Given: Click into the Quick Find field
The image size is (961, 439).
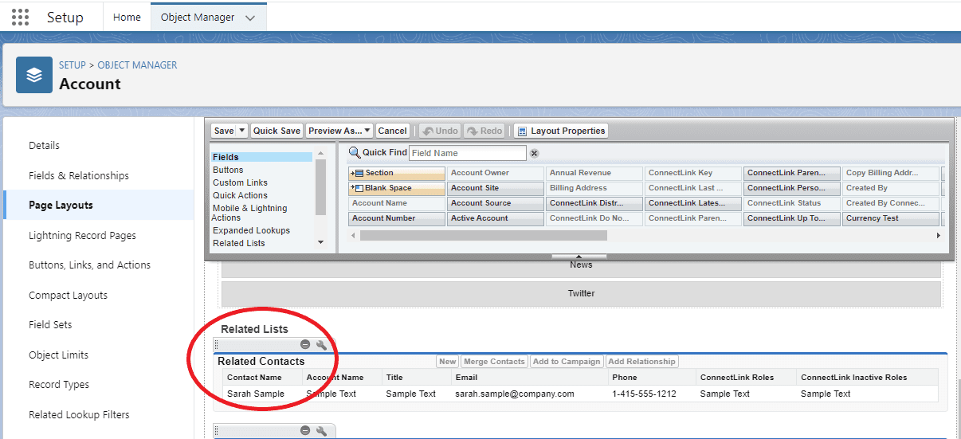Looking at the screenshot, I should [467, 153].
